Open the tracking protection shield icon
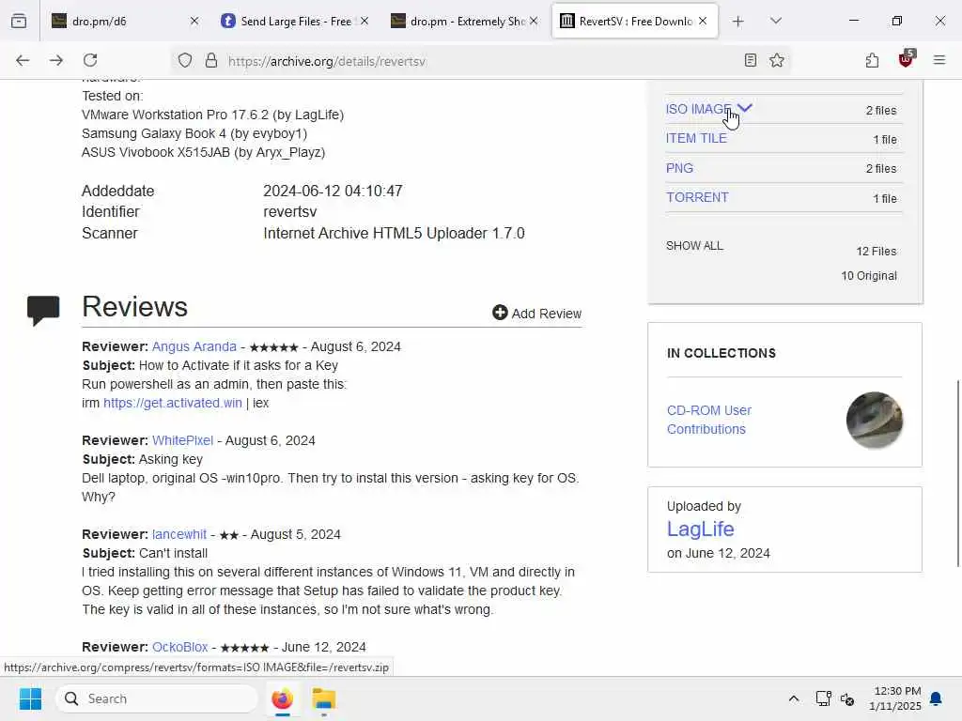Viewport: 962px width, 721px height. point(185,60)
